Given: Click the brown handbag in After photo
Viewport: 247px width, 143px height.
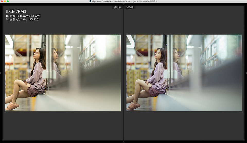Looking at the screenshot, I should [x=154, y=91].
